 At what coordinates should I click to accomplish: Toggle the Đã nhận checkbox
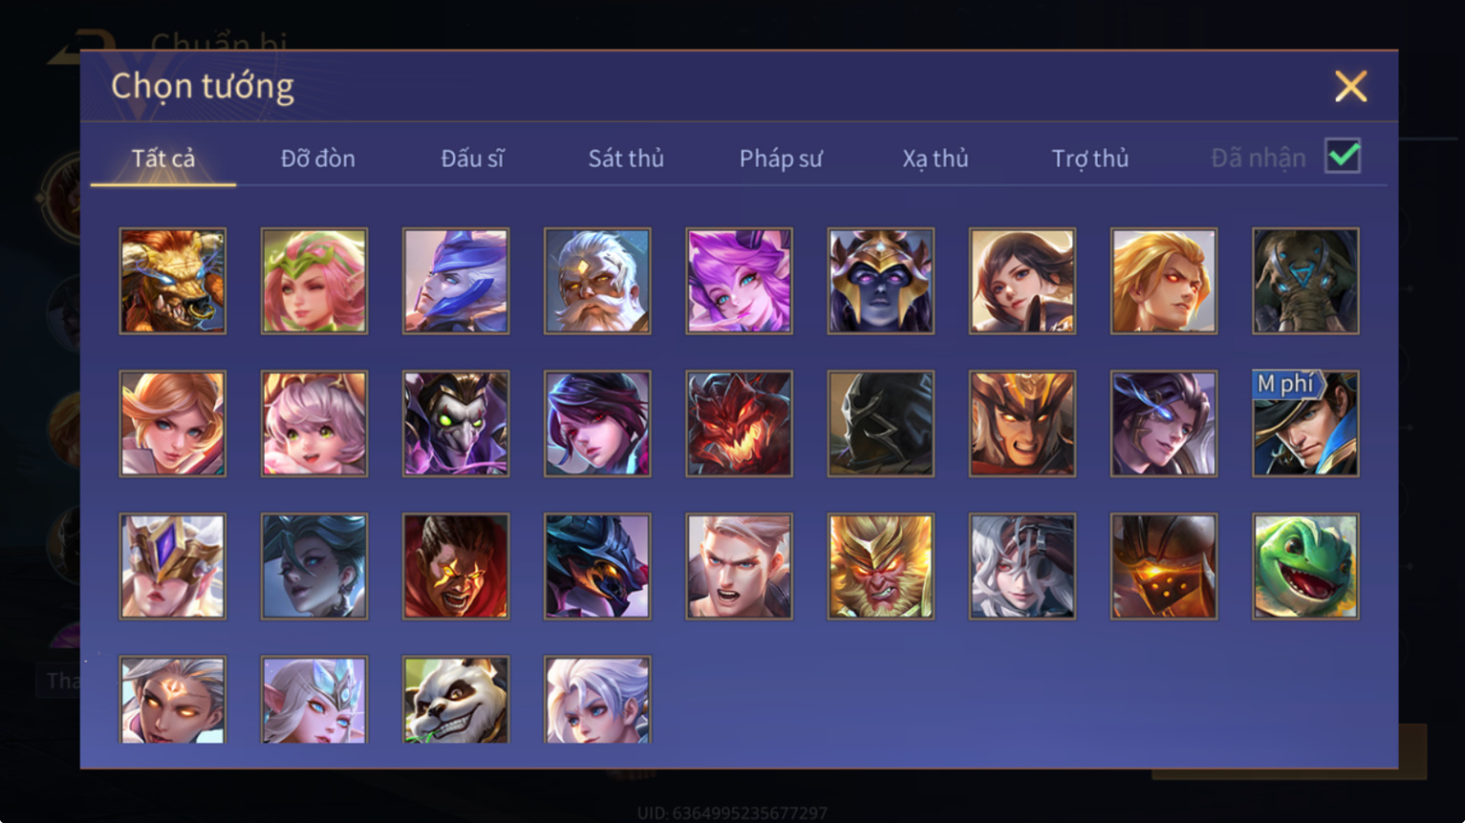coord(1343,156)
